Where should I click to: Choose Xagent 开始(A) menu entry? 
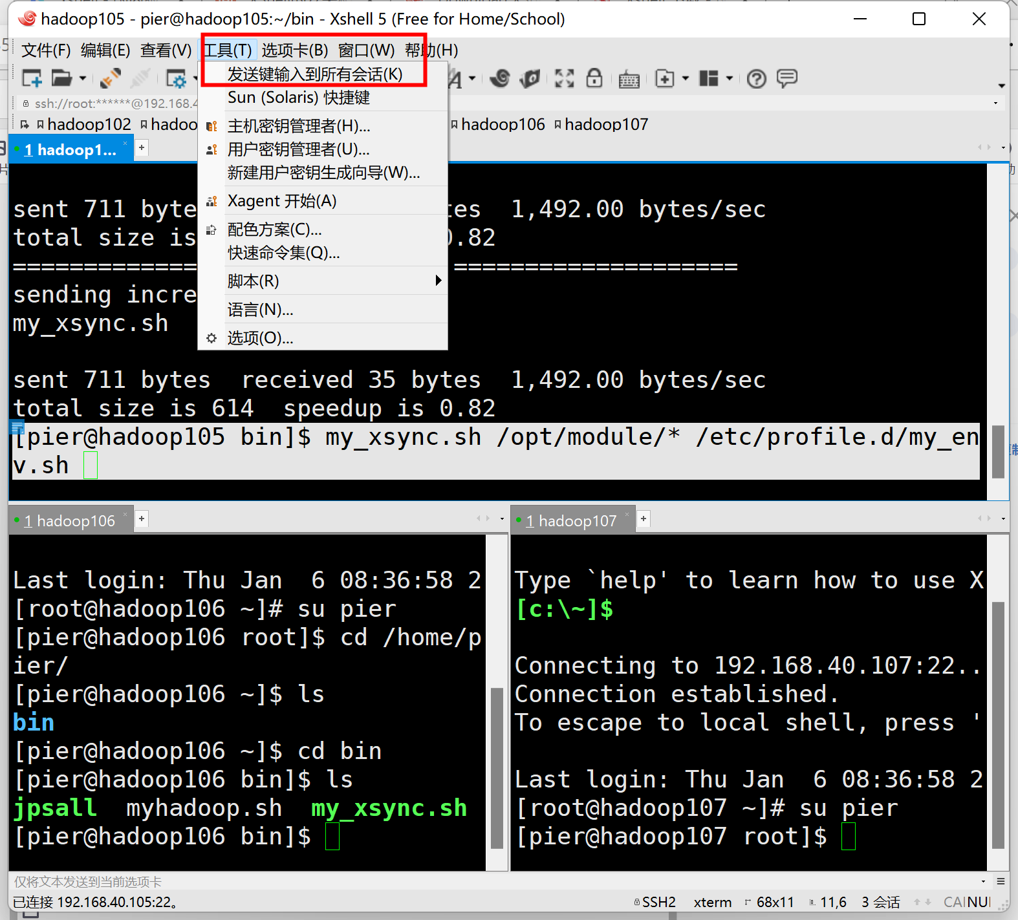pyautogui.click(x=323, y=201)
